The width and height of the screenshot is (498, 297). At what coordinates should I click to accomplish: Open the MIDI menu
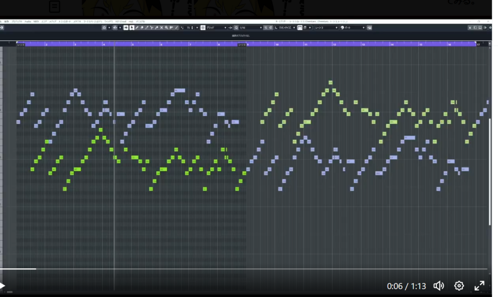(x=36, y=21)
